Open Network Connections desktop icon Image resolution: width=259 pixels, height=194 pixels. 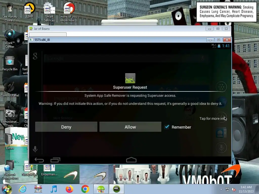click(x=10, y=170)
